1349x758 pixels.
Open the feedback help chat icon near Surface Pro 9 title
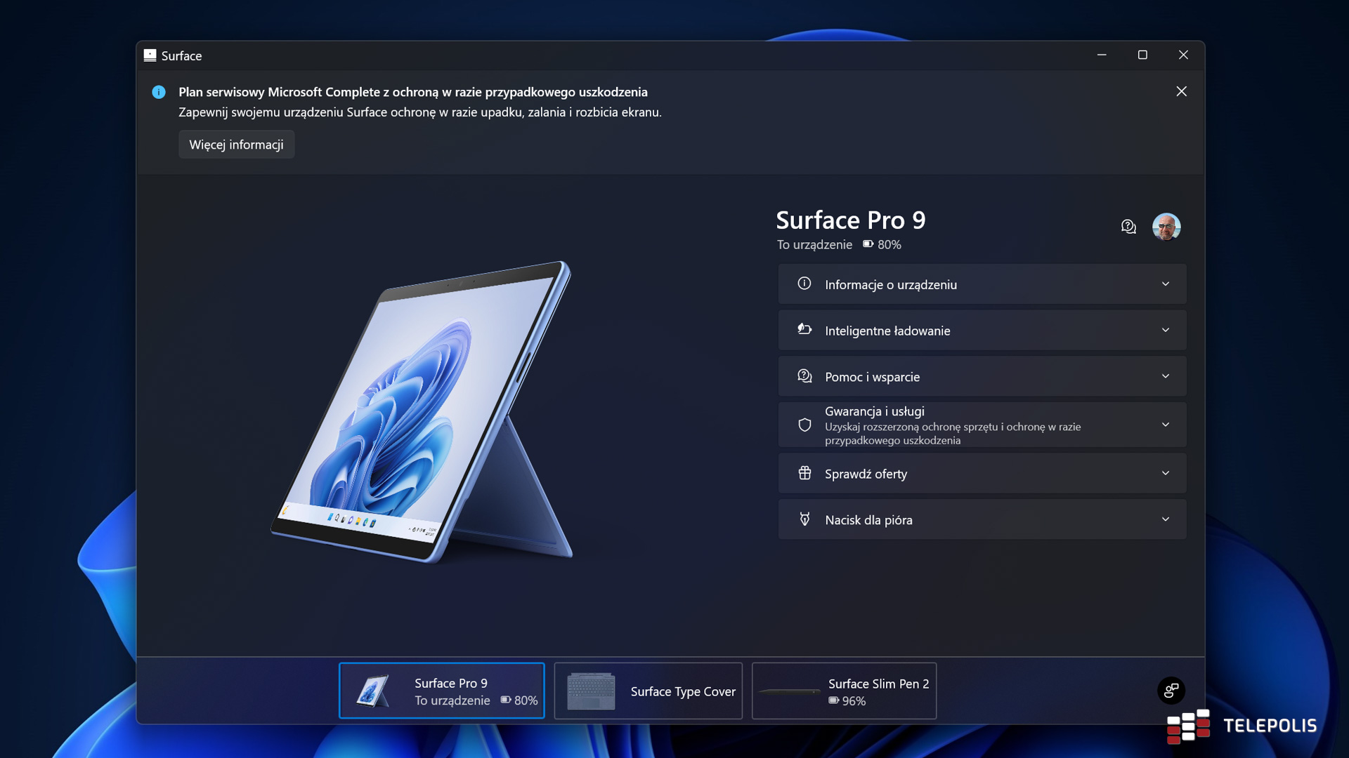[1128, 226]
